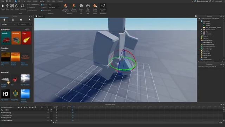Toggle the Rotate snapping checkbox
Image resolution: width=225 pixels, height=127 pixels.
click(42, 5)
